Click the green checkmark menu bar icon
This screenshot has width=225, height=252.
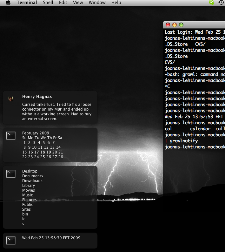pyautogui.click(x=211, y=2)
